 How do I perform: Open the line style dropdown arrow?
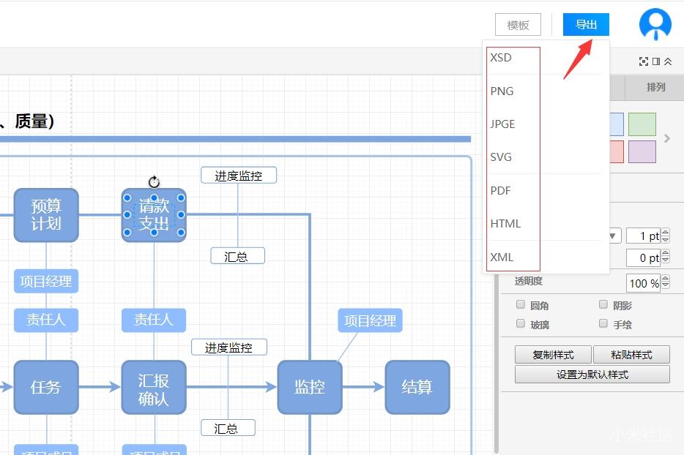[613, 236]
